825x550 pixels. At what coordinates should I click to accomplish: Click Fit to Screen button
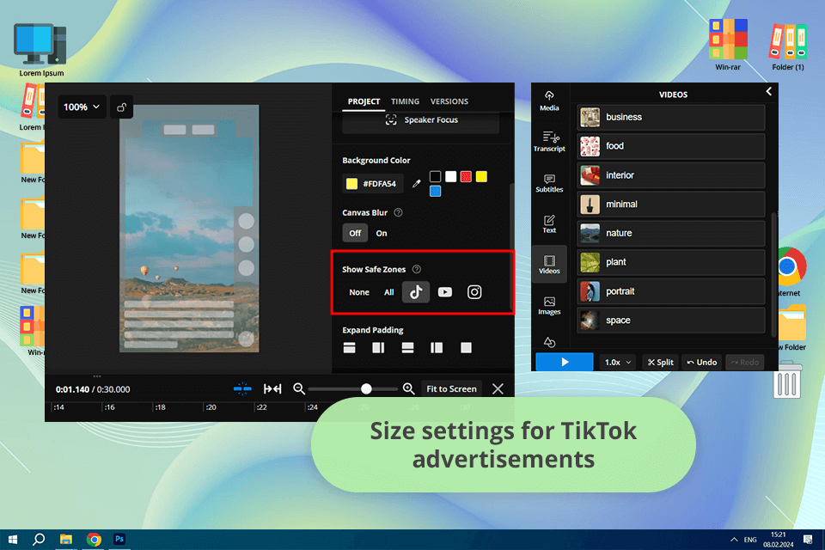tap(451, 389)
